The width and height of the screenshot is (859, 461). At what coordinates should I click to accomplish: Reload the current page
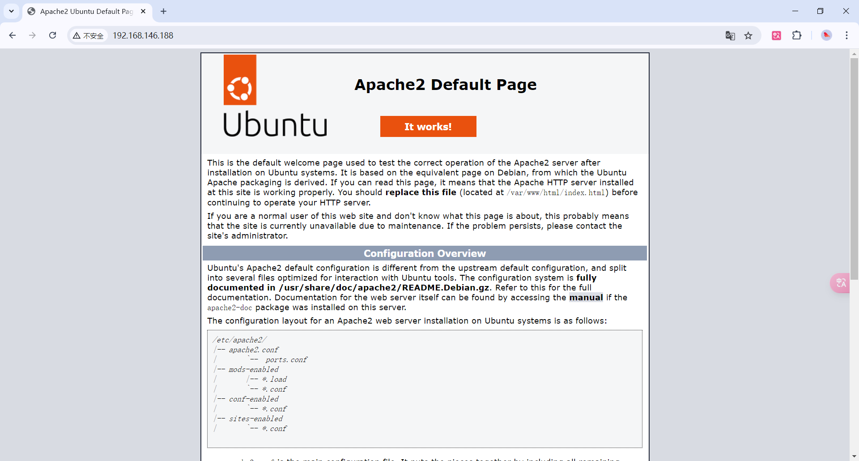coord(52,35)
